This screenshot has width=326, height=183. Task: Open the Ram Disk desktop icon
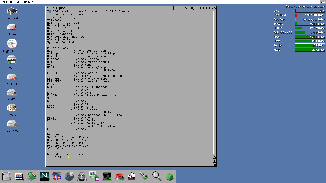[x=12, y=11]
